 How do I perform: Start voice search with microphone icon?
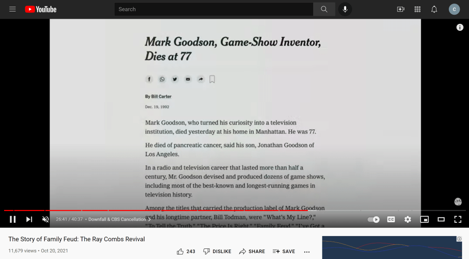tap(345, 9)
